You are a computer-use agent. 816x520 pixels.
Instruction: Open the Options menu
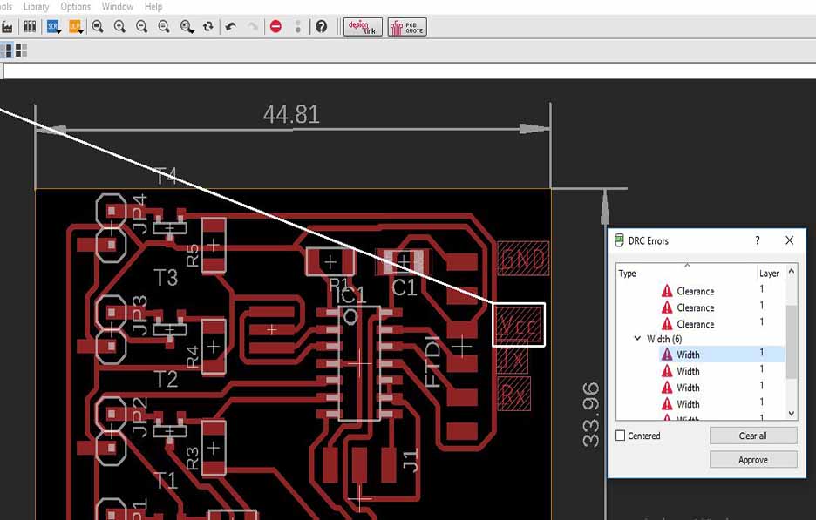(76, 7)
